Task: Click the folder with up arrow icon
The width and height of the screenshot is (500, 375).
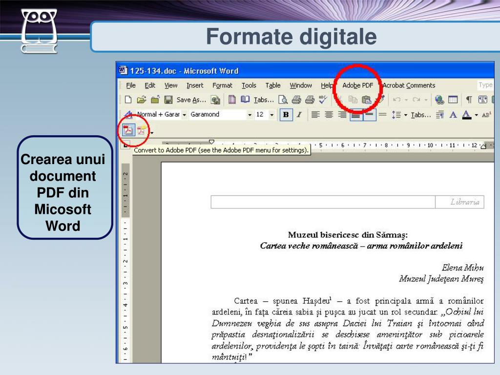Action: pos(155,100)
